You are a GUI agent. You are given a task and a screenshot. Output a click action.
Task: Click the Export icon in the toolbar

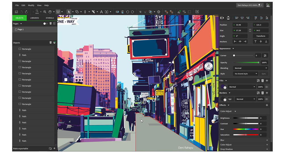(x=197, y=12)
